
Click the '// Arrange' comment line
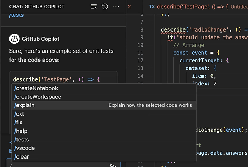click(189, 45)
